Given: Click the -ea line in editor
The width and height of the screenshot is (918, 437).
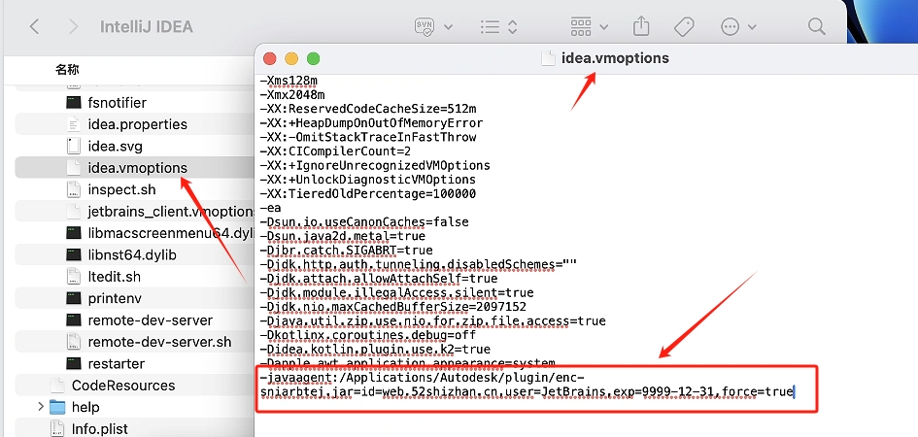Looking at the screenshot, I should point(271,208).
